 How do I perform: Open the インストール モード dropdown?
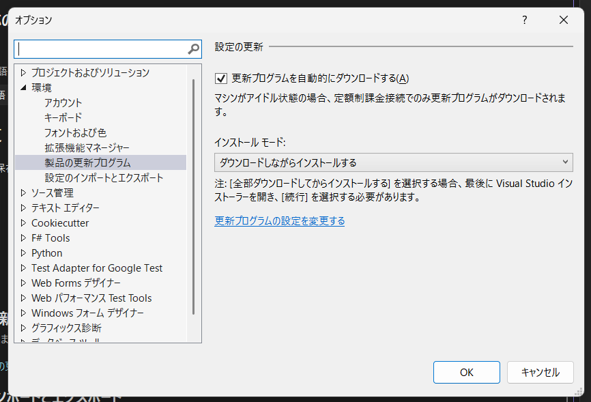394,162
